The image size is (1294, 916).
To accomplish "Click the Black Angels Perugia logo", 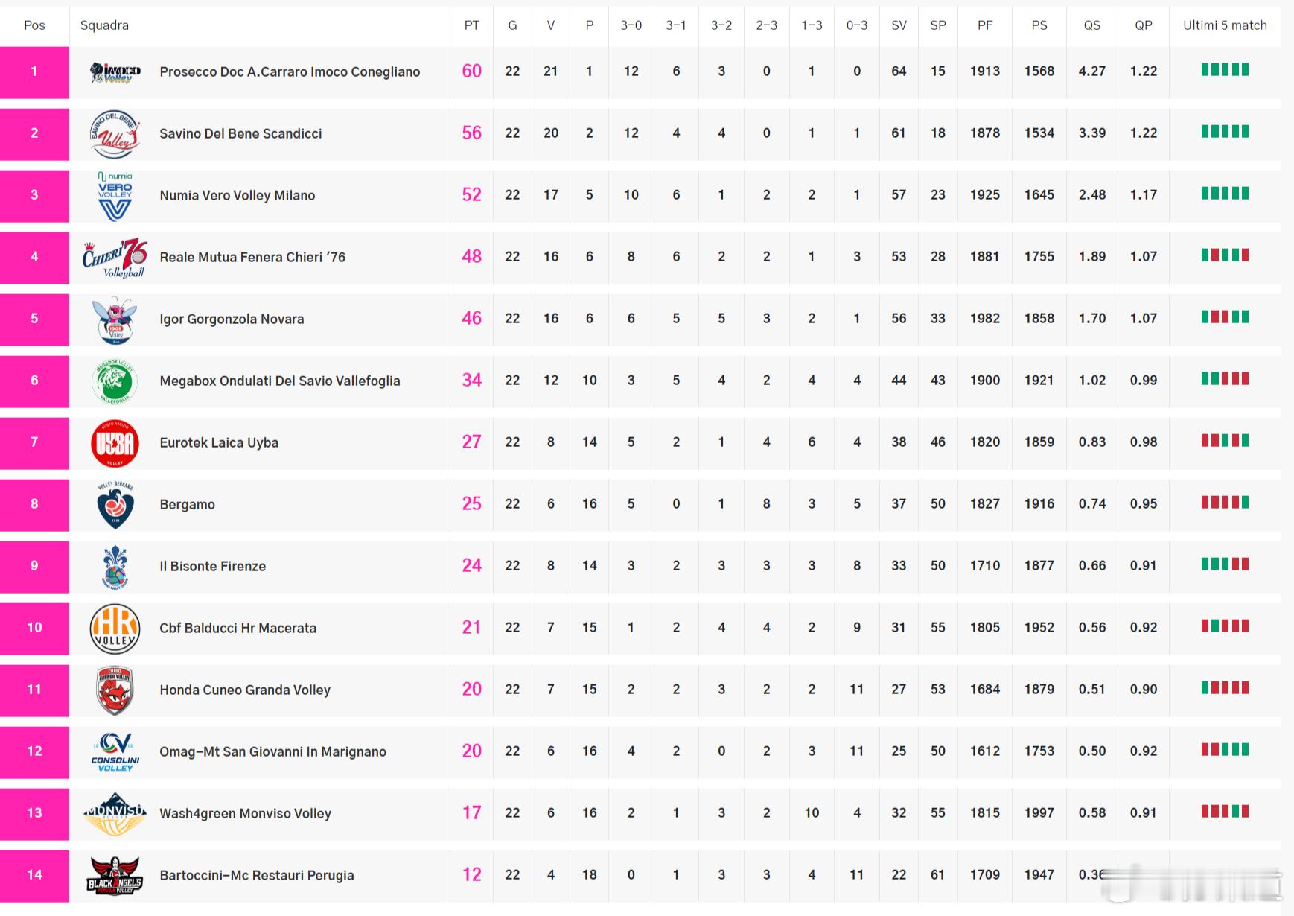I will pyautogui.click(x=115, y=876).
